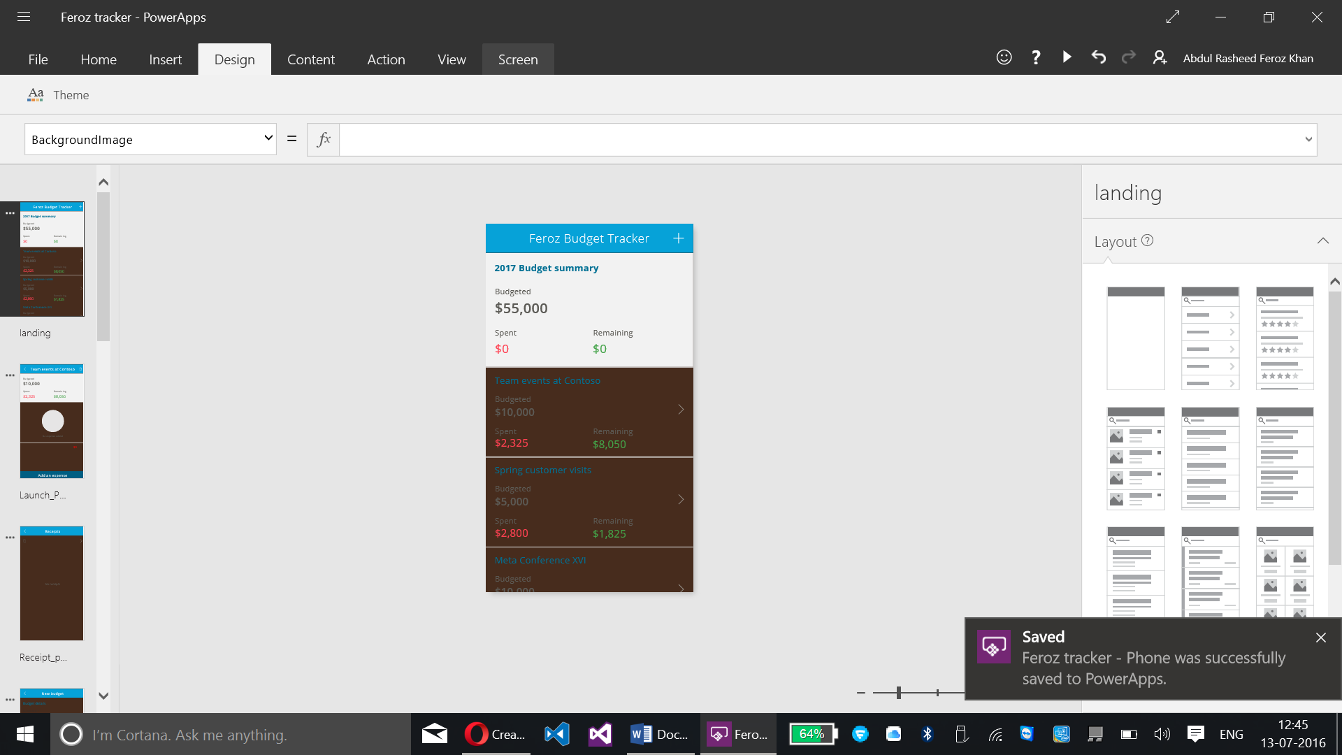Open the hamburger menu icon
This screenshot has width=1342, height=755.
click(x=24, y=17)
